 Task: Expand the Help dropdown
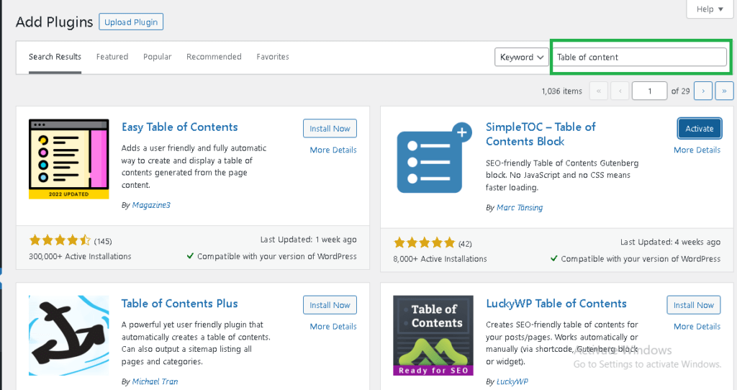(x=710, y=9)
